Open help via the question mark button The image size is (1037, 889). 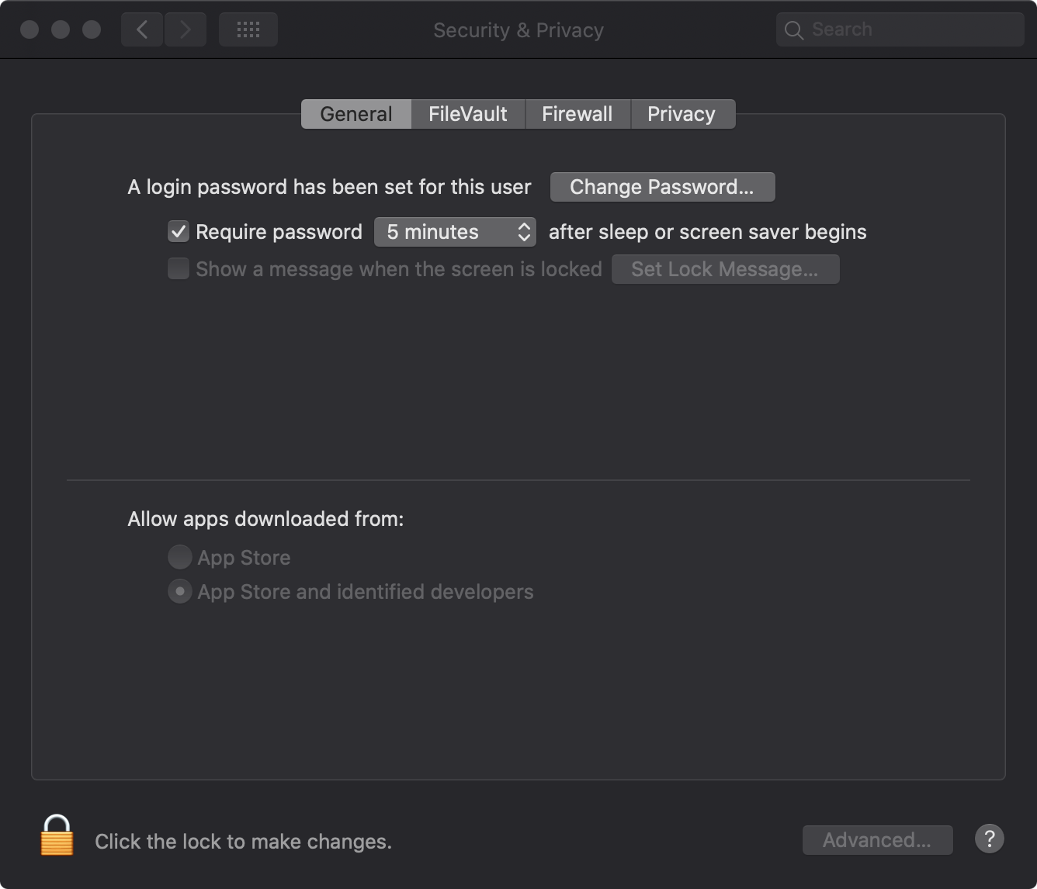point(989,839)
